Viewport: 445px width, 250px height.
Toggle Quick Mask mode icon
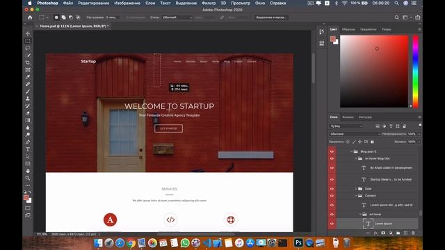[28, 208]
